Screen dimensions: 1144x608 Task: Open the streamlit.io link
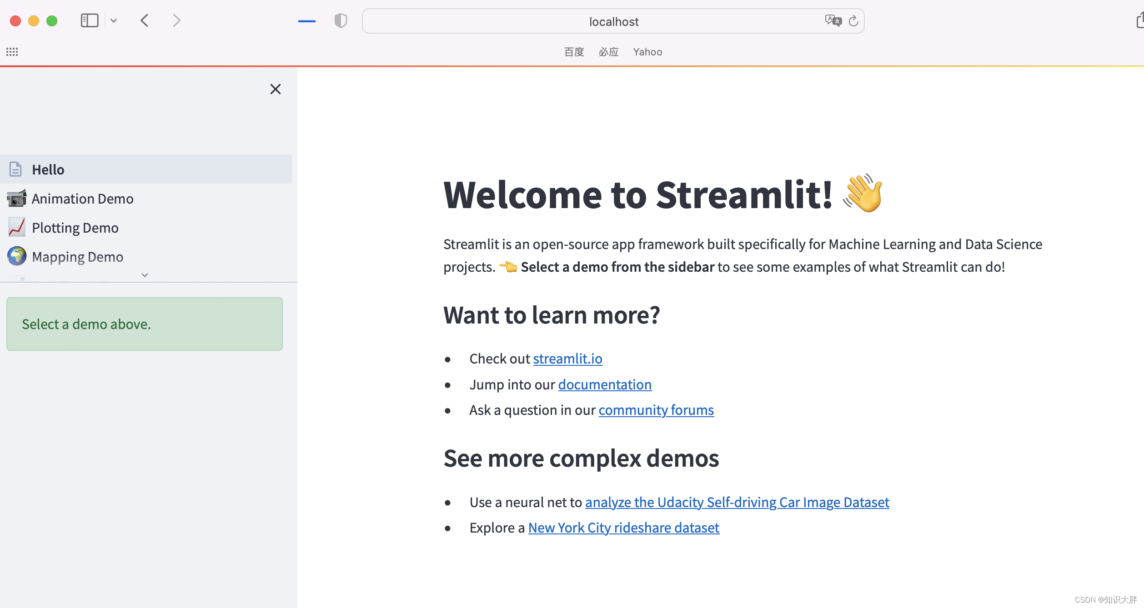pyautogui.click(x=567, y=359)
